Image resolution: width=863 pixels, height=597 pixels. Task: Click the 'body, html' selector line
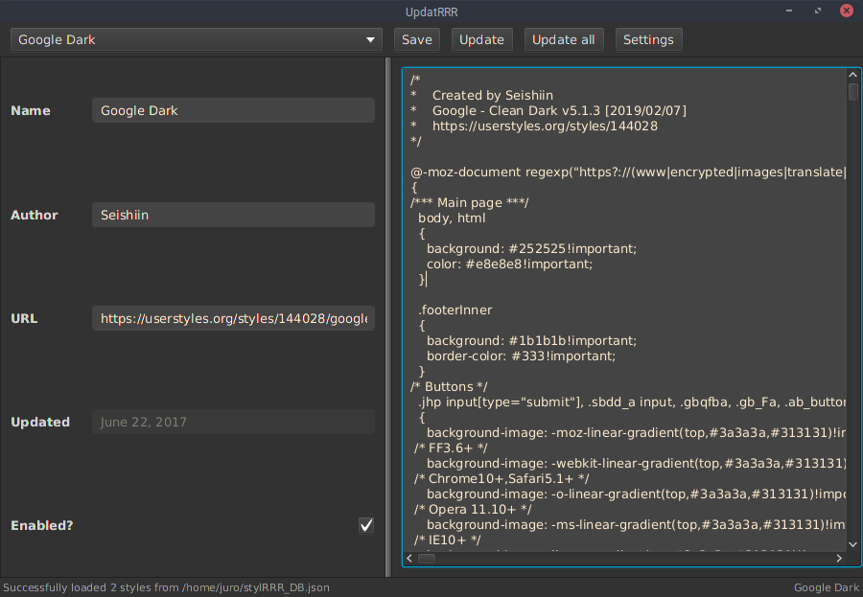point(452,218)
